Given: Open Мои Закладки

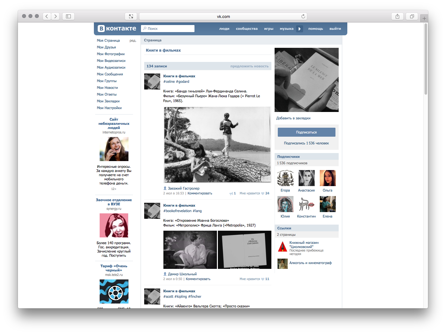Looking at the screenshot, I should [x=108, y=101].
